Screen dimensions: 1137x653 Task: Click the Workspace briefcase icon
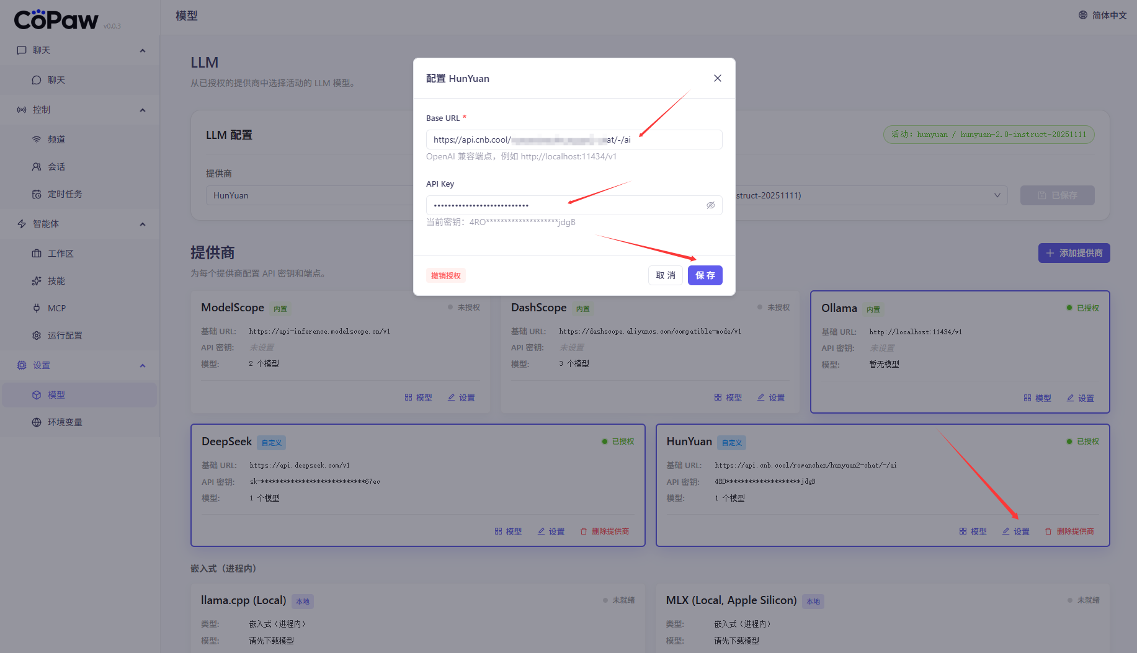37,254
